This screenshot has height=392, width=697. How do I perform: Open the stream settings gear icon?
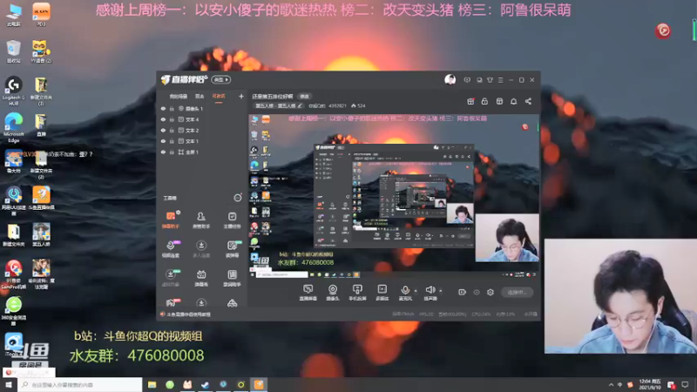coord(491,292)
